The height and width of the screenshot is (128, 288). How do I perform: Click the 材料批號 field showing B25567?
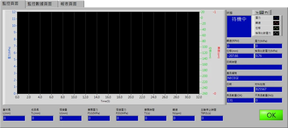268,89
